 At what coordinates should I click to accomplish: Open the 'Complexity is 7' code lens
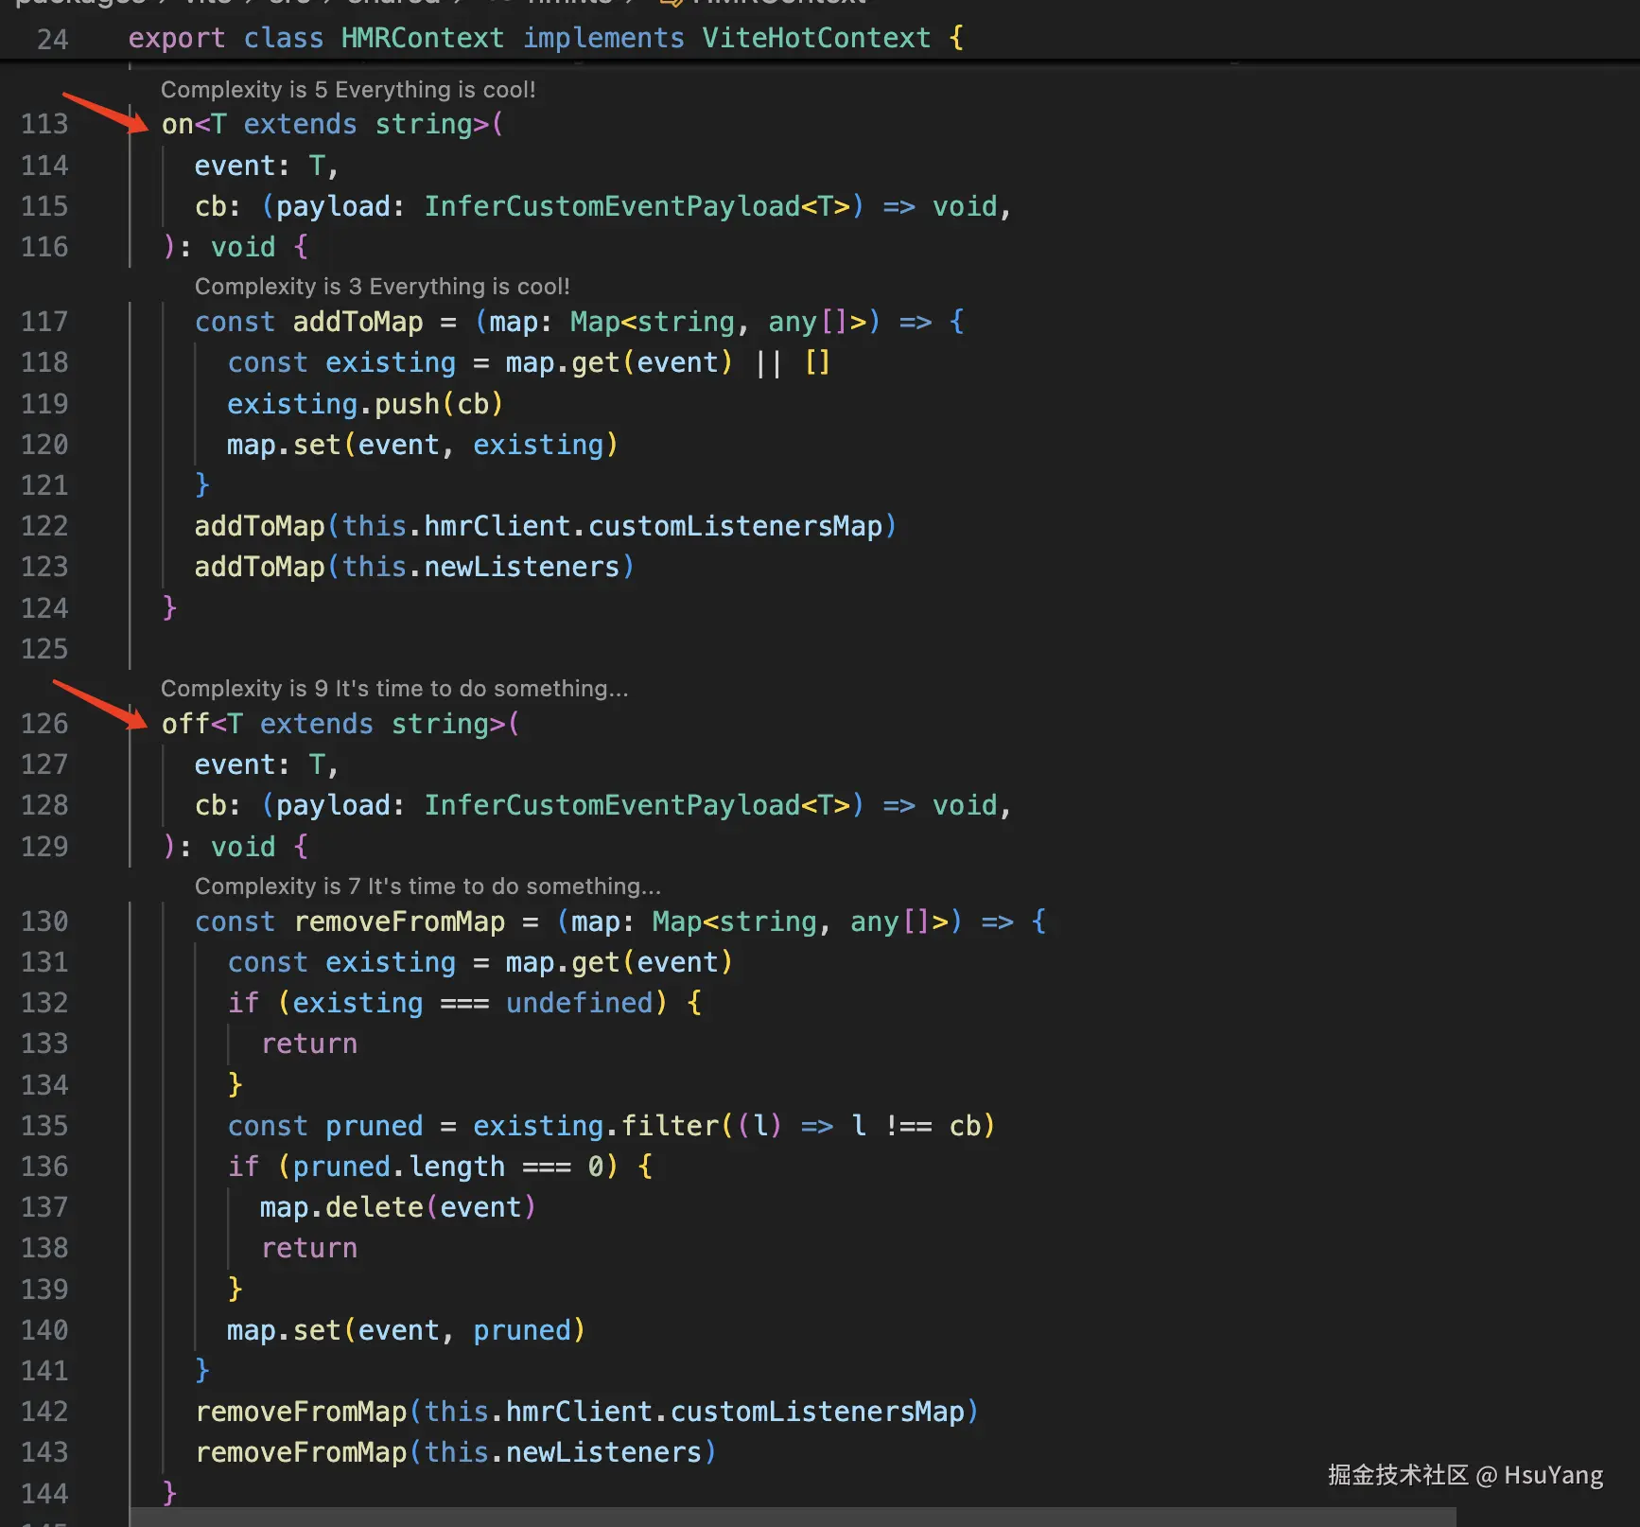427,886
